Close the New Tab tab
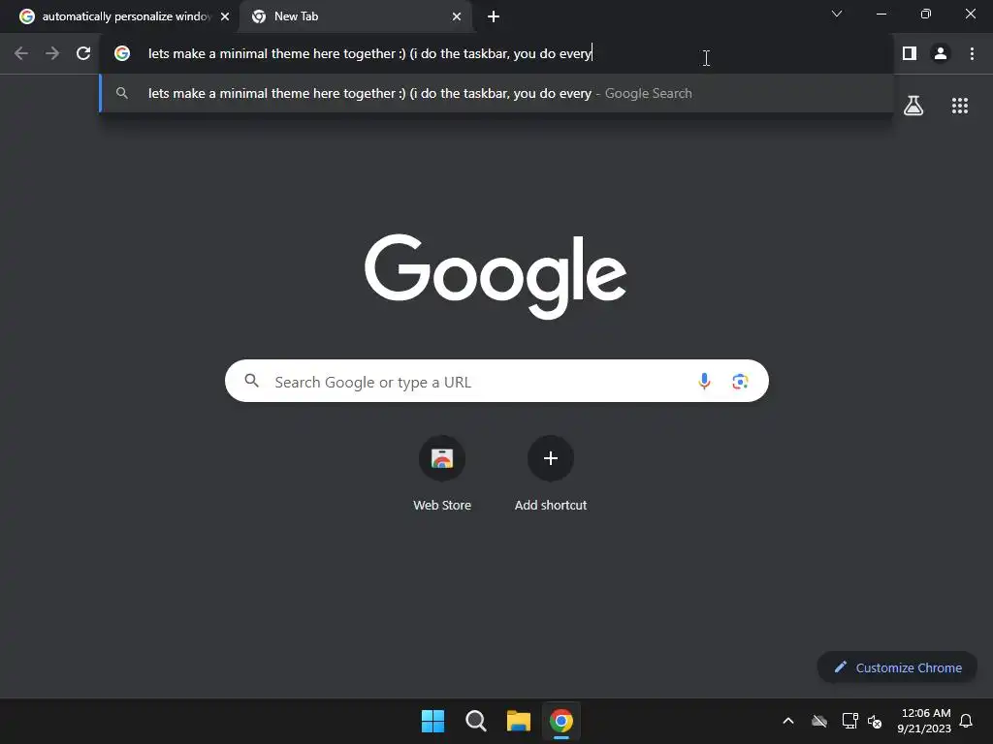The image size is (993, 744). coord(457,16)
